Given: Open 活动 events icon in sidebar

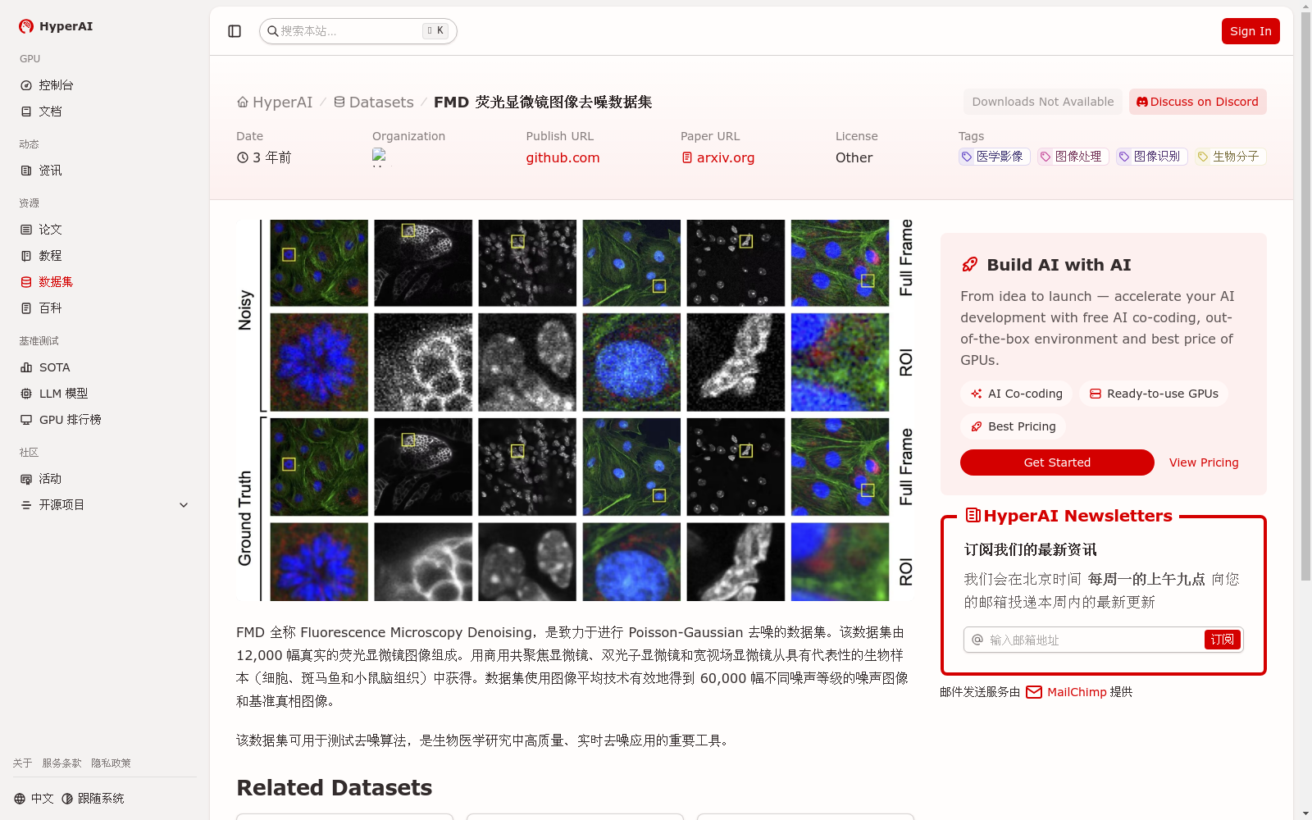Looking at the screenshot, I should [x=26, y=479].
